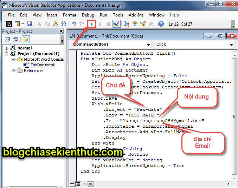The width and height of the screenshot is (238, 188).
Task: Open Find with the binoculars icon
Action: 63,24
